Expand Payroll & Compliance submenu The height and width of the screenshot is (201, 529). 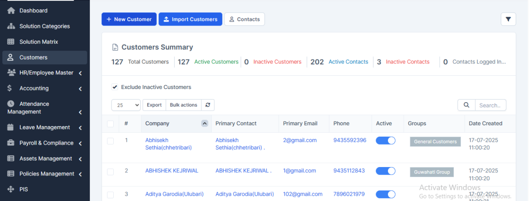[80, 143]
